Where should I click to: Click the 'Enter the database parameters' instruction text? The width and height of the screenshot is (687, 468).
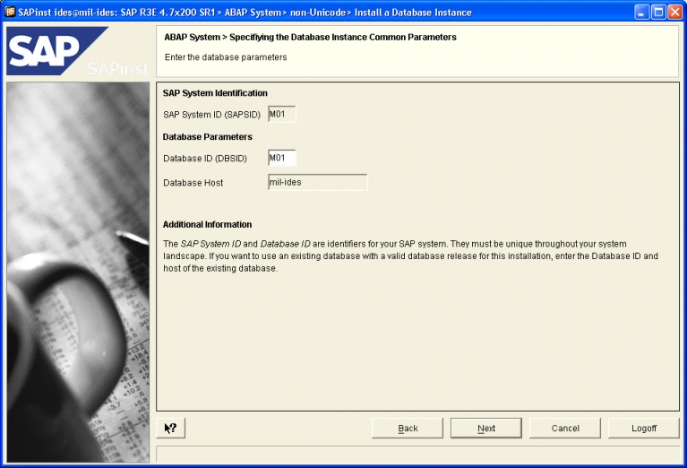point(226,57)
